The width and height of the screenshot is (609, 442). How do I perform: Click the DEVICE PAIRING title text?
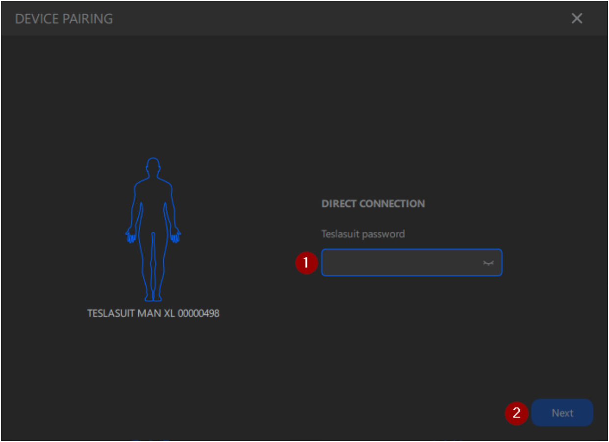(x=64, y=19)
